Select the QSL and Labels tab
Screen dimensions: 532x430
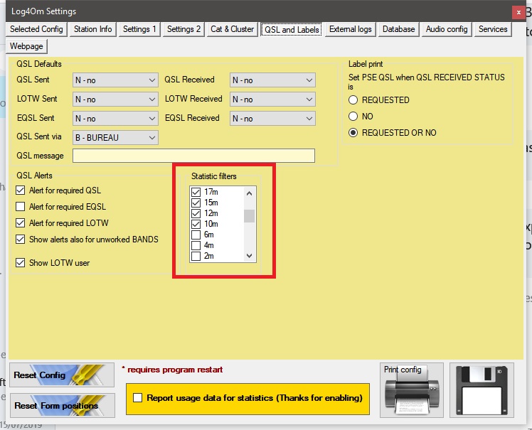click(292, 30)
